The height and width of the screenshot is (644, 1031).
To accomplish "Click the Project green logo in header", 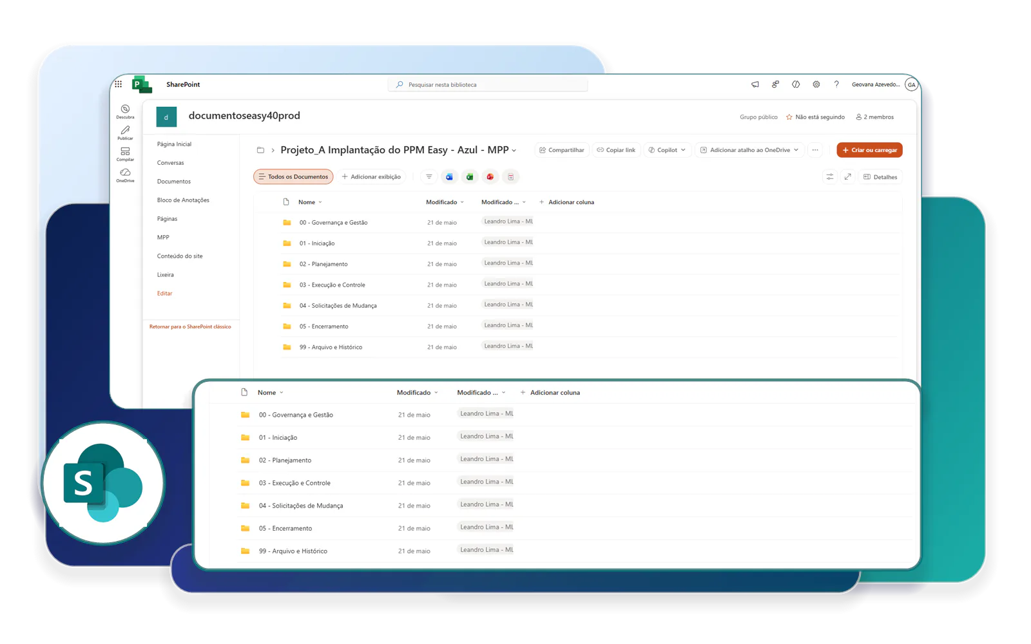I will click(x=142, y=84).
